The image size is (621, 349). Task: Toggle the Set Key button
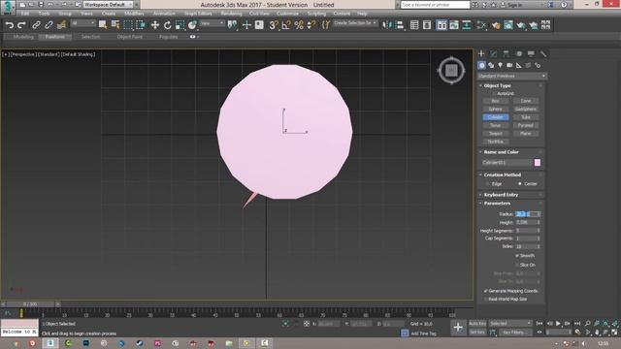477,333
